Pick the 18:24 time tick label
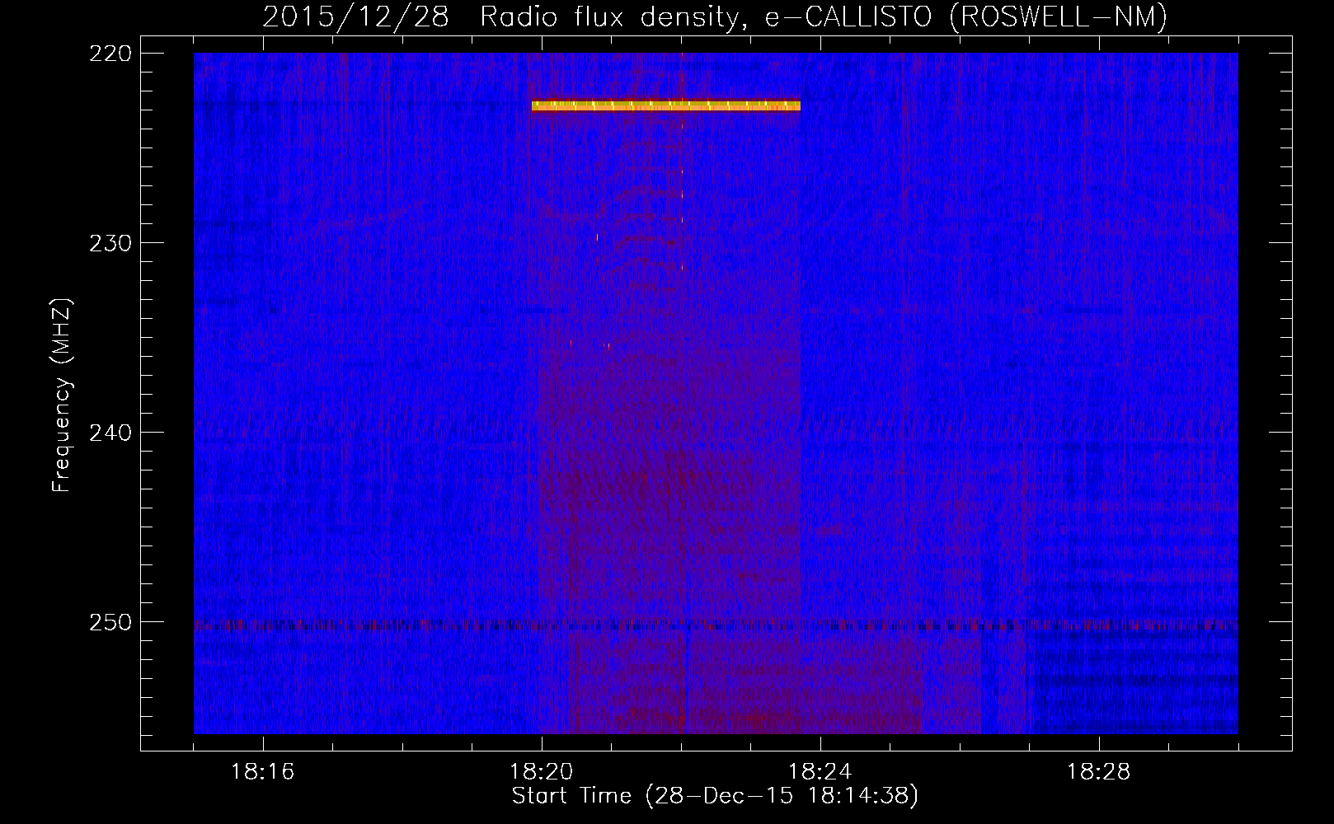Viewport: 1334px width, 824px height. pyautogui.click(x=820, y=771)
